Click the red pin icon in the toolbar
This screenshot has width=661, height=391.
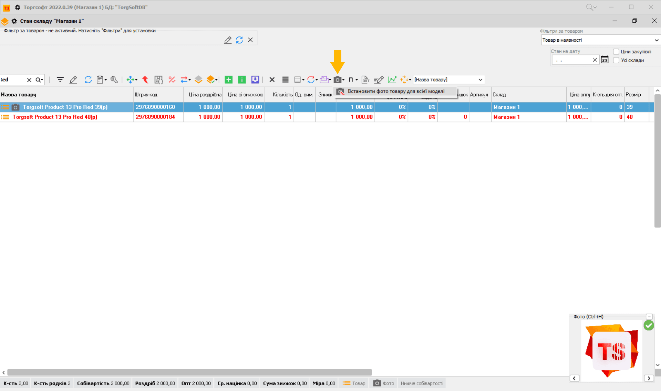145,80
